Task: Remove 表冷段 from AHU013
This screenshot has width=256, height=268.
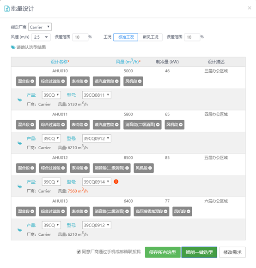Action: [86, 211]
